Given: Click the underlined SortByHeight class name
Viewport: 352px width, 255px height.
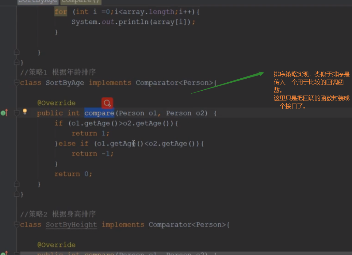Looking at the screenshot, I should (x=71, y=225).
